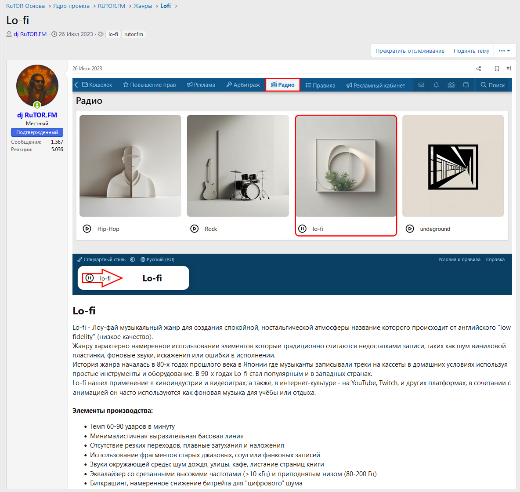520x492 pixels.
Task: Open the Русский (RU) language chooser
Action: coord(157,259)
